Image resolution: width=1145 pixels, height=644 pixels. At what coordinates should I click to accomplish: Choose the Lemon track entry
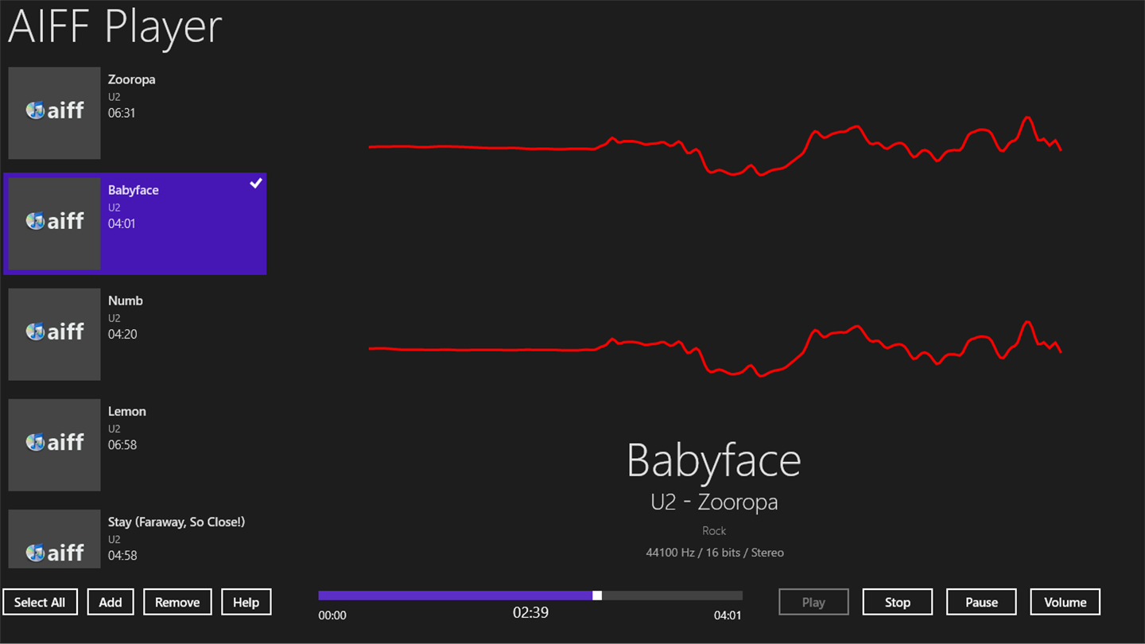point(135,444)
